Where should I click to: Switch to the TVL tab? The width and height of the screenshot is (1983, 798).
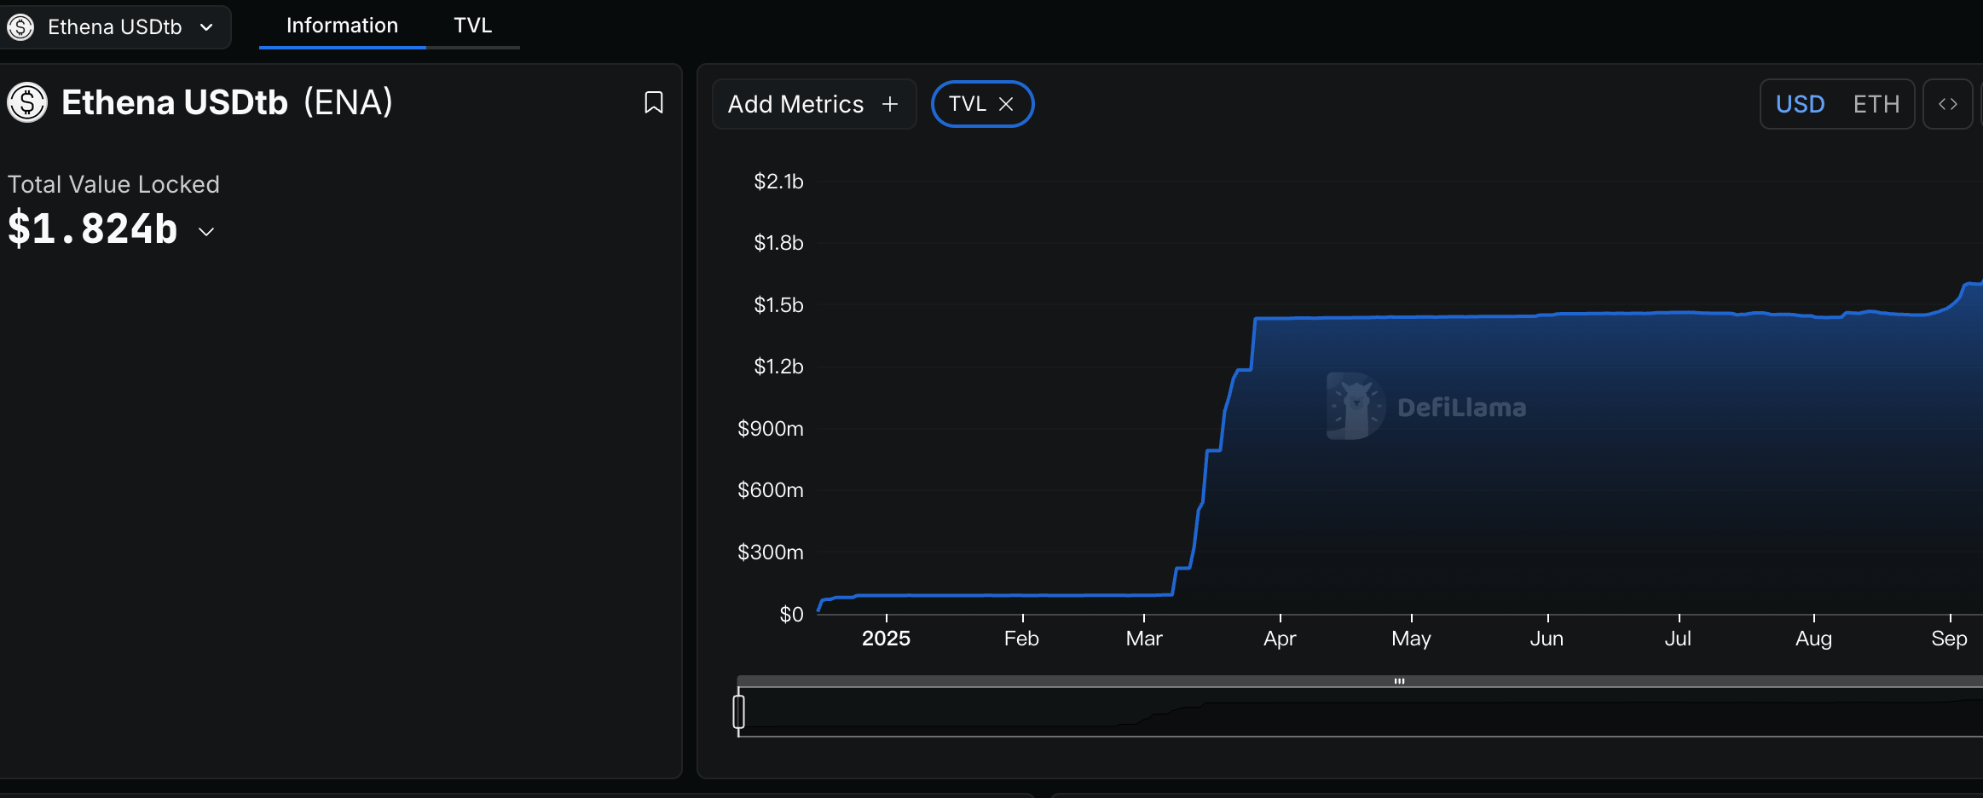tap(473, 25)
